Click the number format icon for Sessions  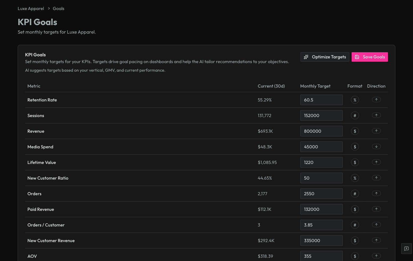355,115
